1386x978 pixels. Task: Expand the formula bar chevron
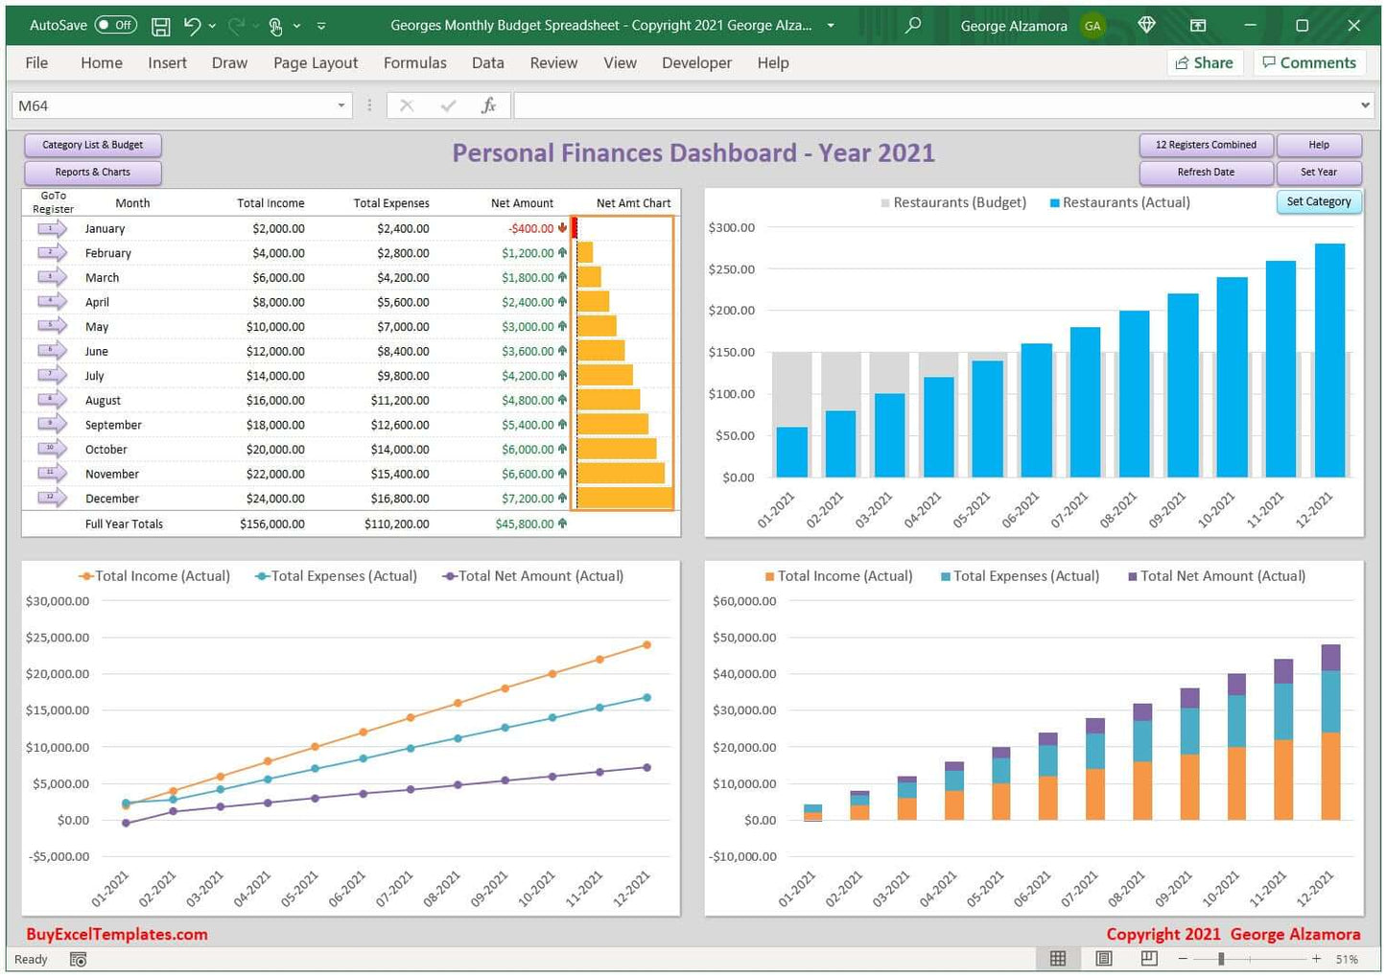(1365, 105)
